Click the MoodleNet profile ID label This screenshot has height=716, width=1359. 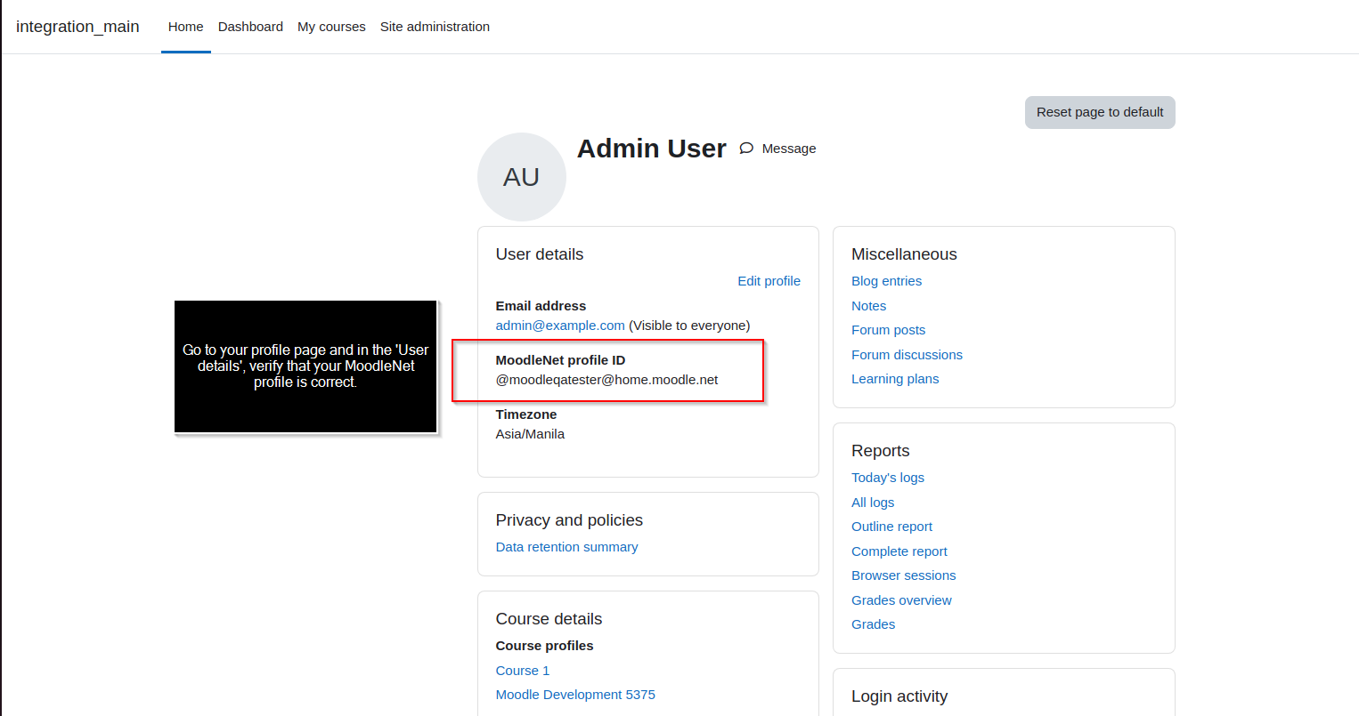tap(560, 360)
